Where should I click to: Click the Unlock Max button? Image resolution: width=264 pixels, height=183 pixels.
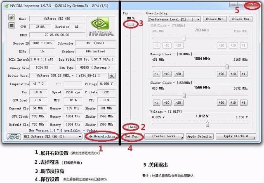[240, 19]
